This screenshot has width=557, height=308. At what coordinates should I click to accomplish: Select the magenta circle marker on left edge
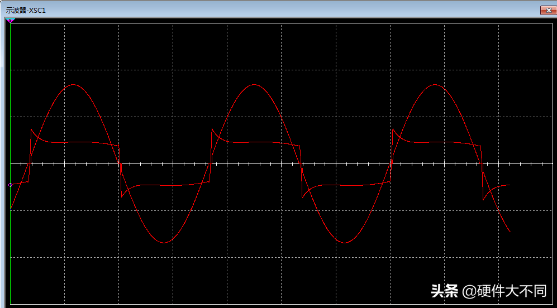coord(11,185)
